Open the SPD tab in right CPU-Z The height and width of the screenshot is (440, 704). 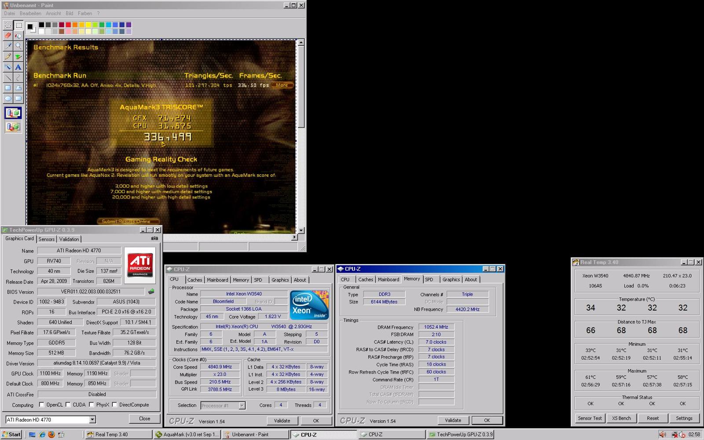click(x=429, y=279)
